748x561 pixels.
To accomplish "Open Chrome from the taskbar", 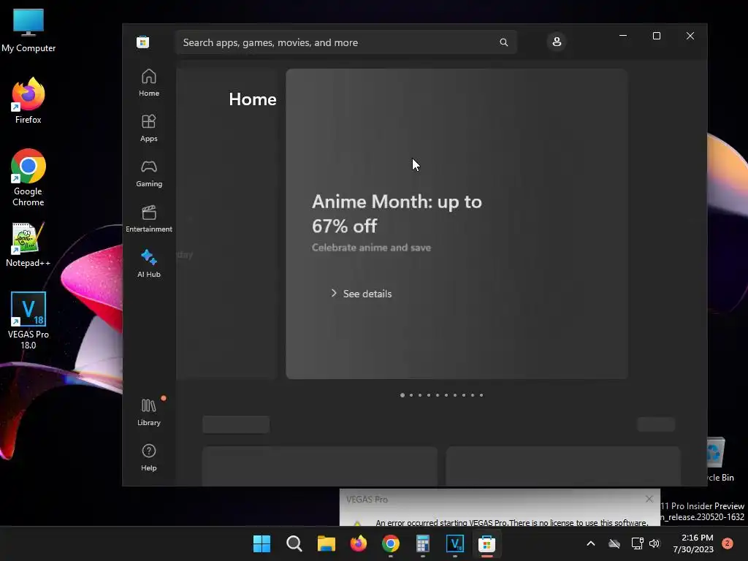I will coord(391,543).
